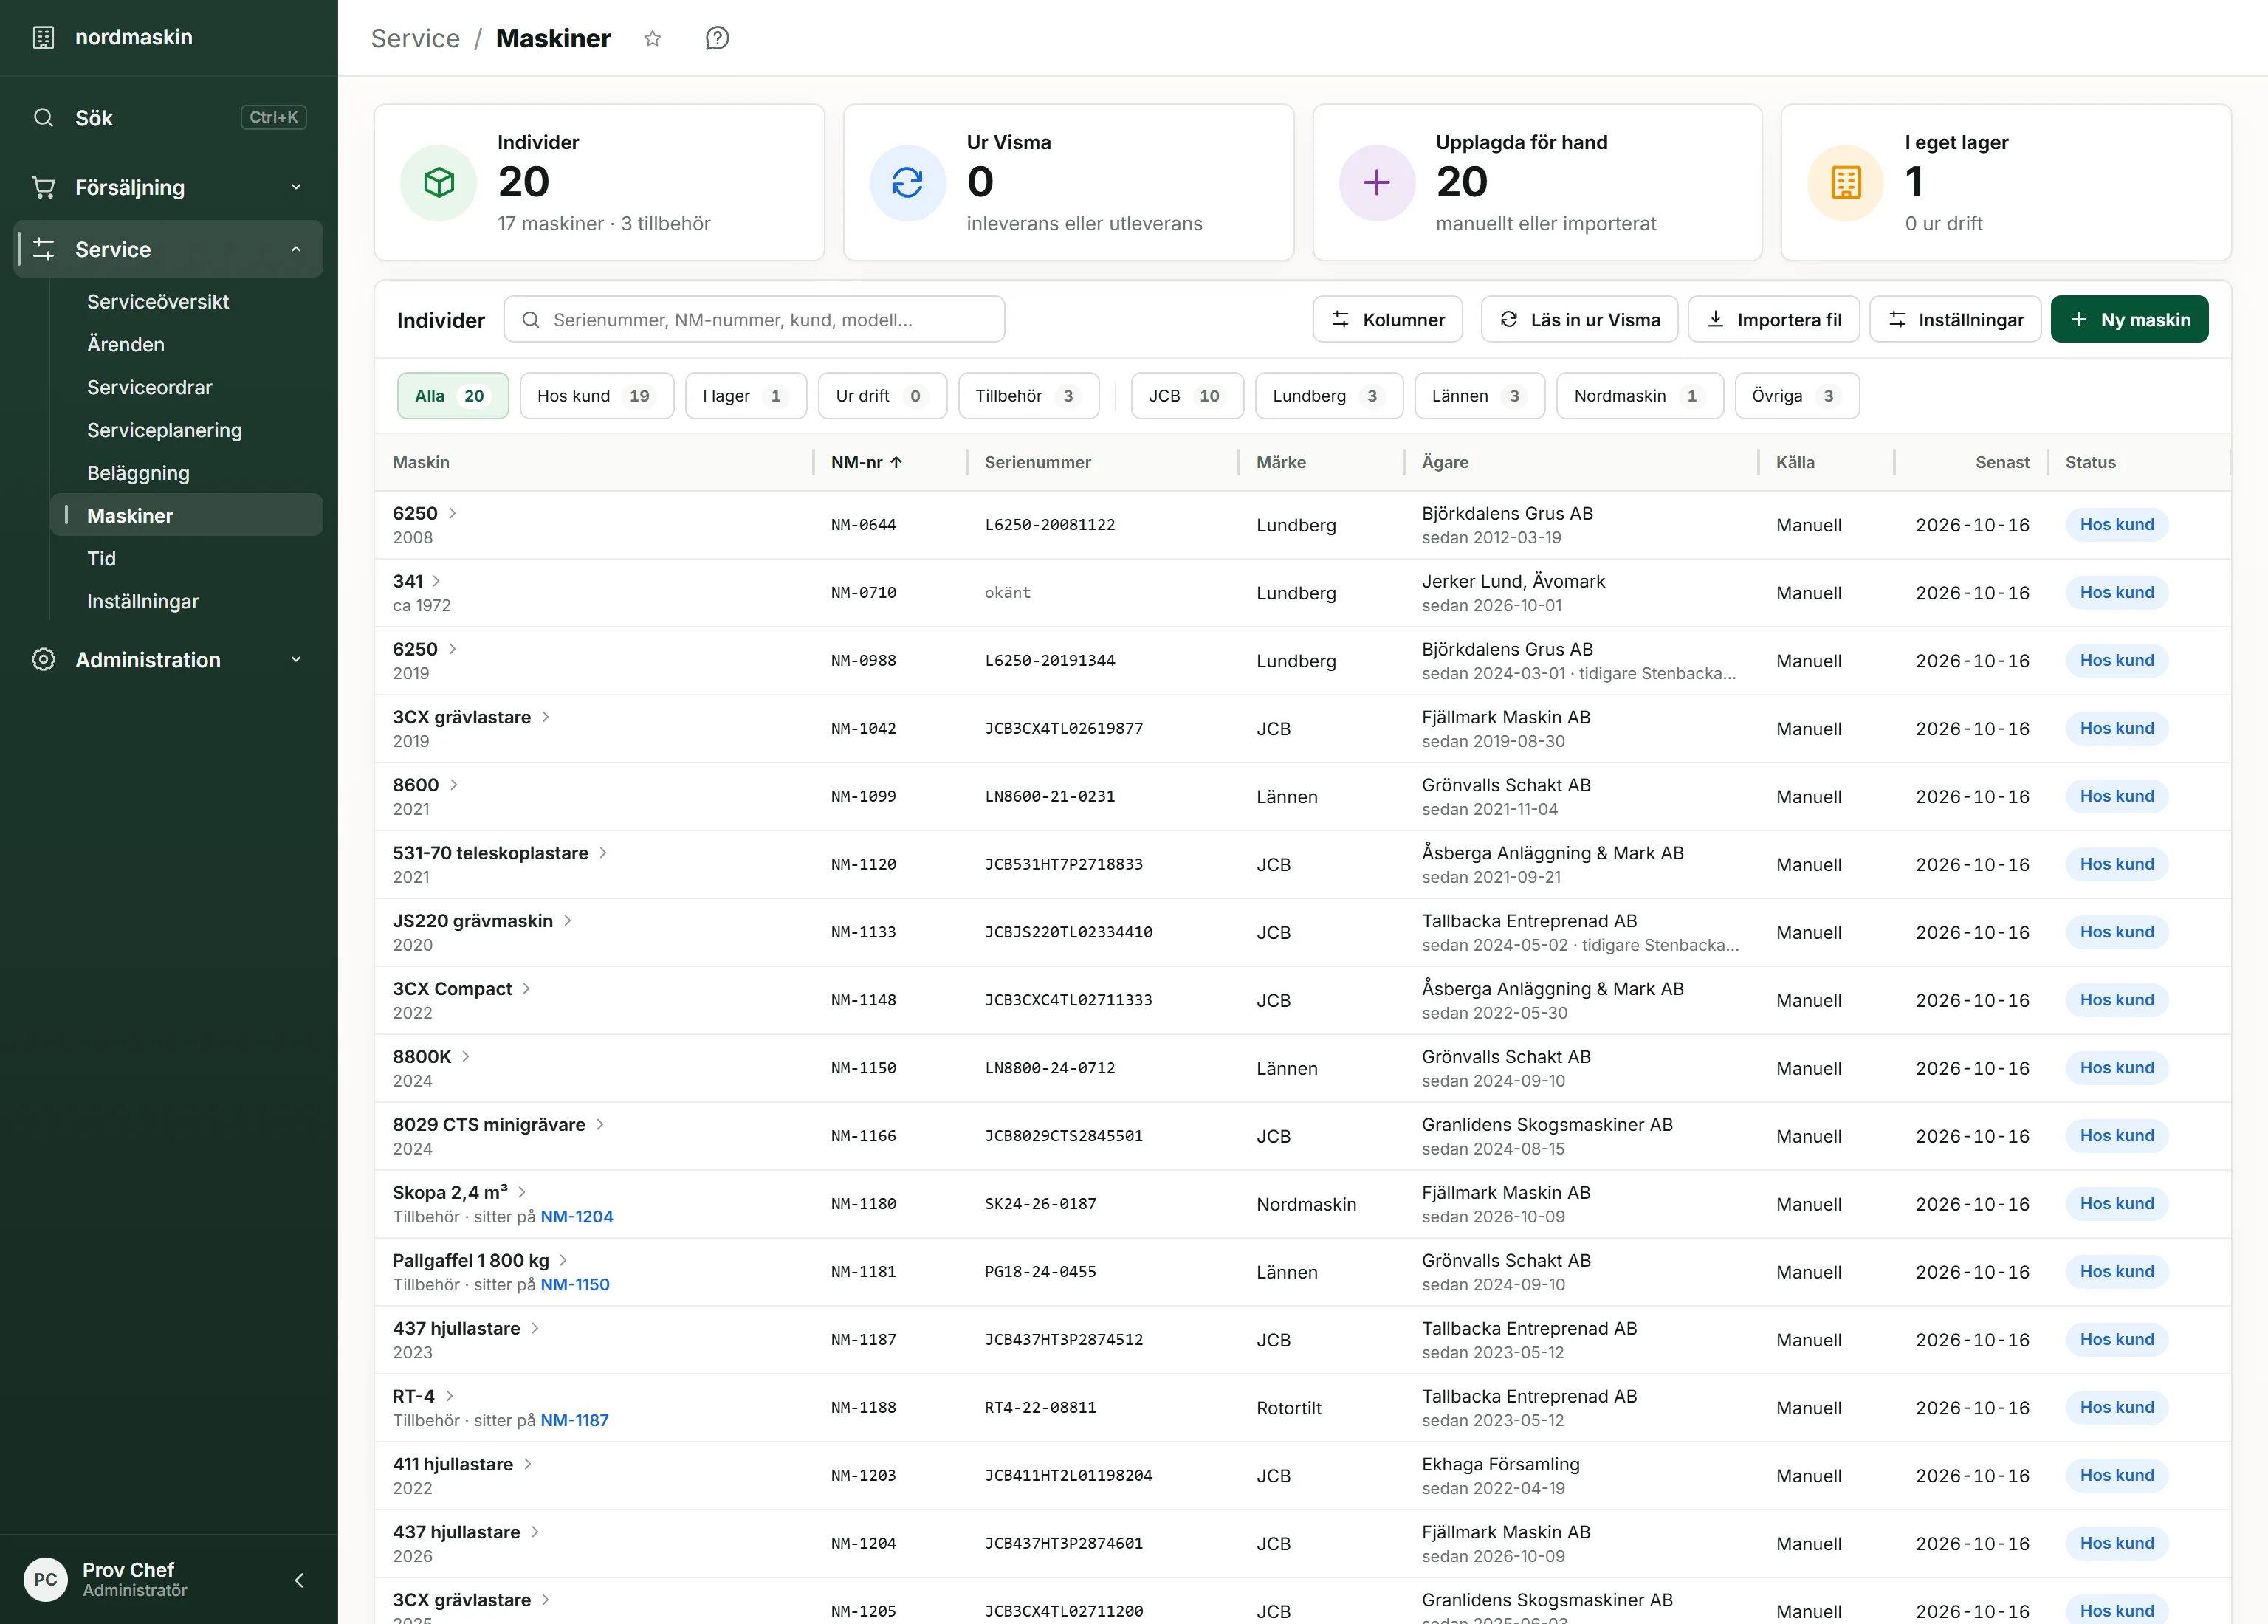Click the PC user avatar

pyautogui.click(x=46, y=1580)
